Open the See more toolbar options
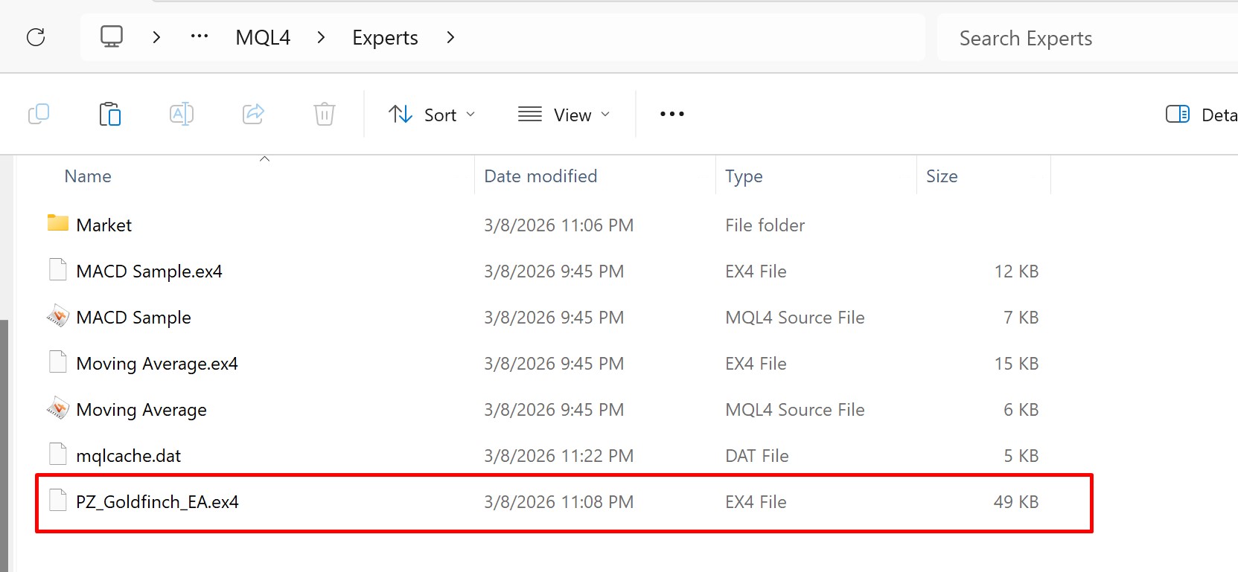The image size is (1238, 572). [672, 114]
